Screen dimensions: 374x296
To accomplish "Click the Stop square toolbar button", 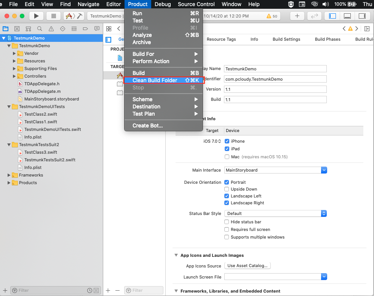I will (x=54, y=16).
